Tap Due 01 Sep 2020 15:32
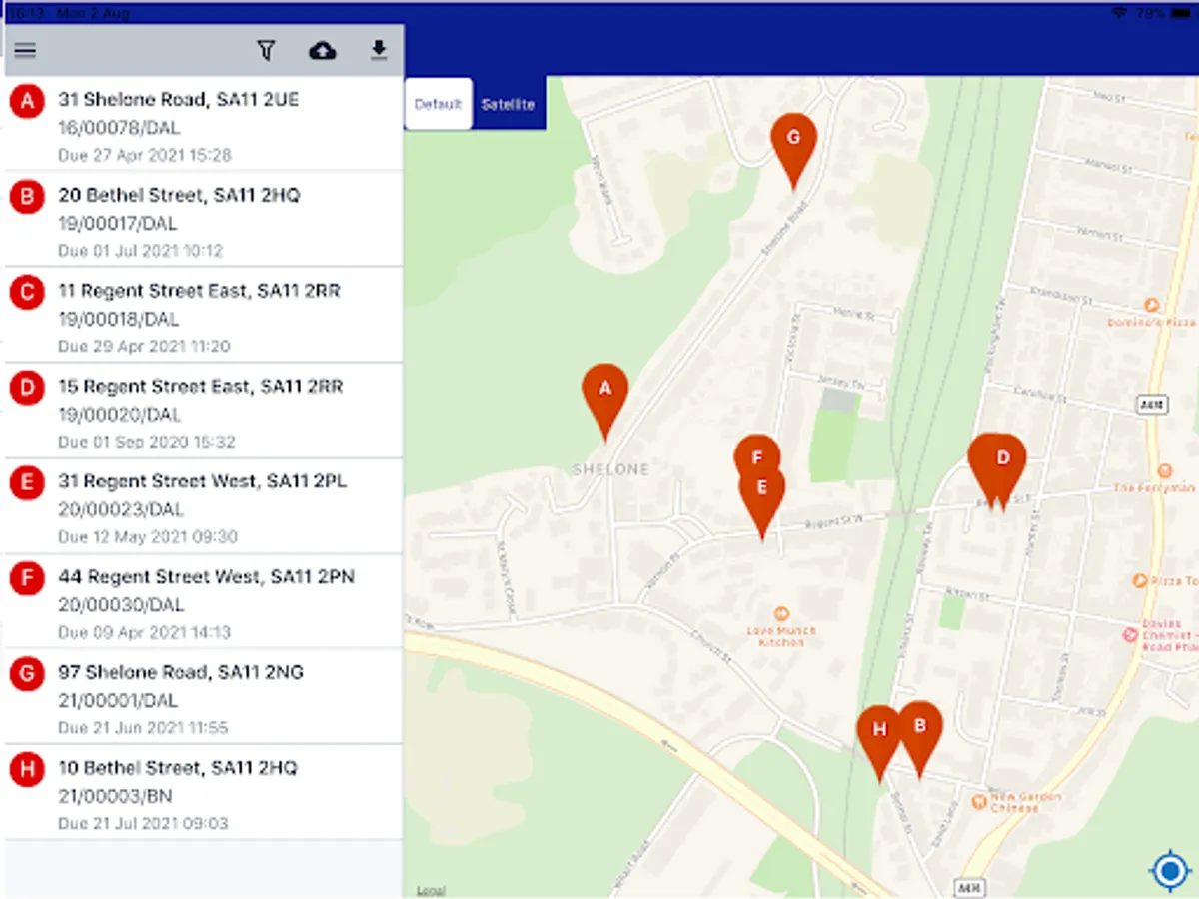1199x899 pixels. (x=147, y=442)
